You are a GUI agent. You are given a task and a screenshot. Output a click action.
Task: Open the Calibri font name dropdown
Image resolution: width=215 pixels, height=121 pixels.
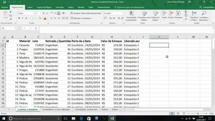[x=34, y=13]
